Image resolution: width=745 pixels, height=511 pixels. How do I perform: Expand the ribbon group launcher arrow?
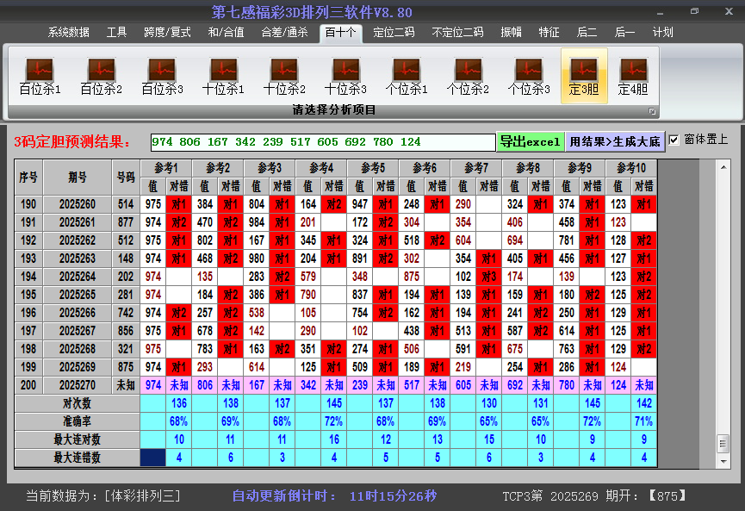coord(652,111)
